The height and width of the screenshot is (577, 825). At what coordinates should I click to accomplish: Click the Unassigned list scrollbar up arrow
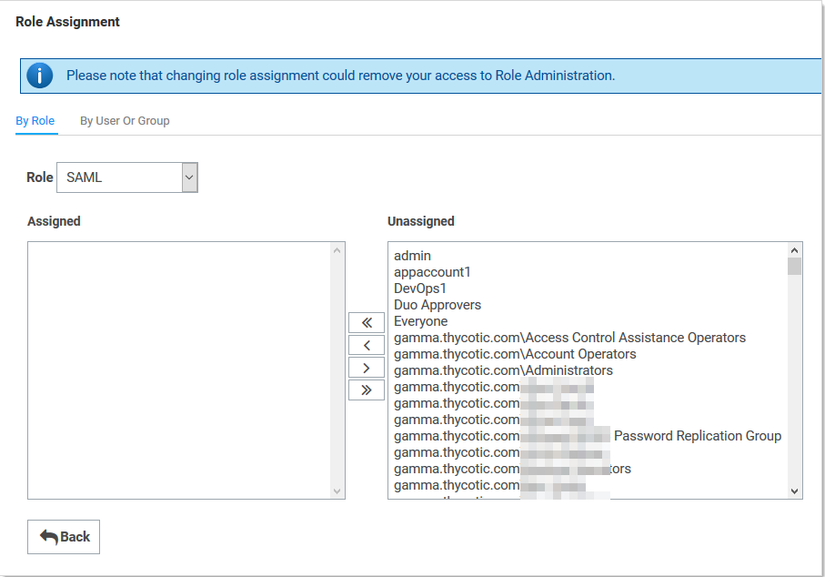click(795, 249)
